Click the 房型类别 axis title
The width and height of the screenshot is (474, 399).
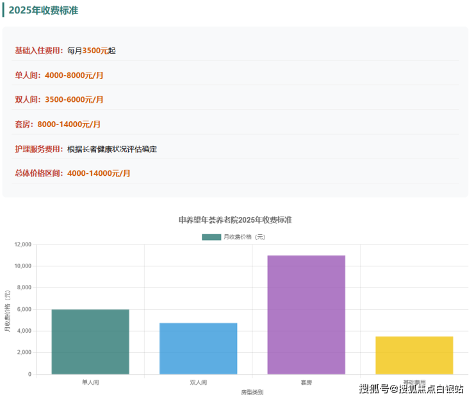252,392
